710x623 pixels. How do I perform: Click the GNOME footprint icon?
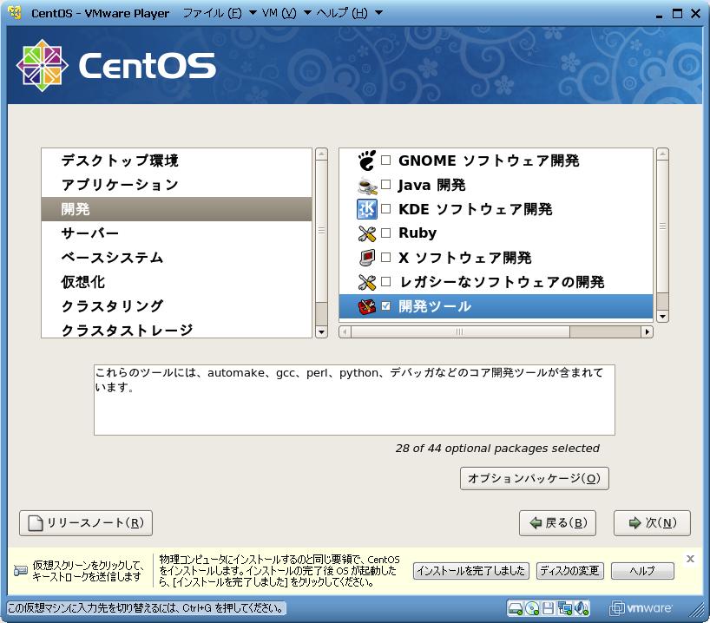tap(367, 161)
